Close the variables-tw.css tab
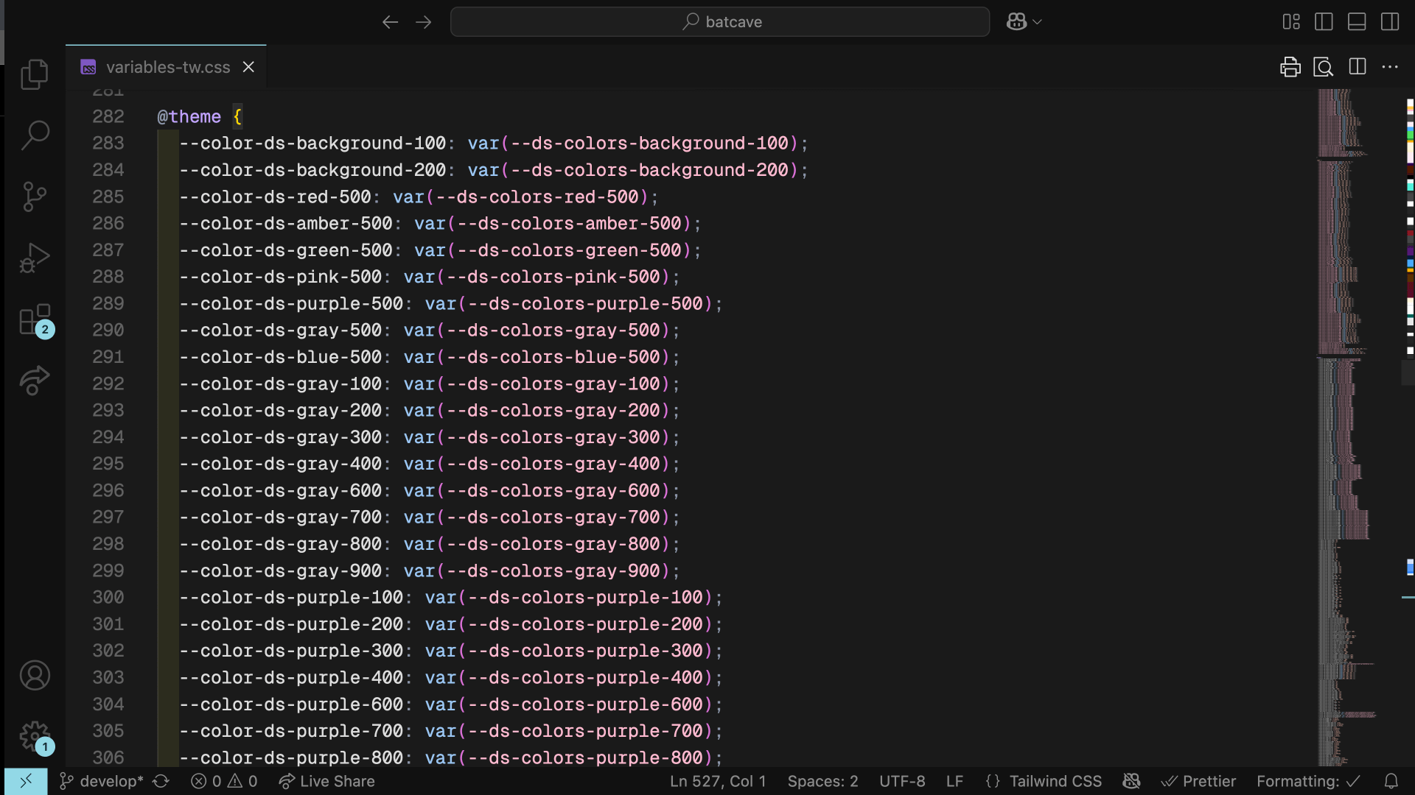The height and width of the screenshot is (795, 1415). pos(248,67)
